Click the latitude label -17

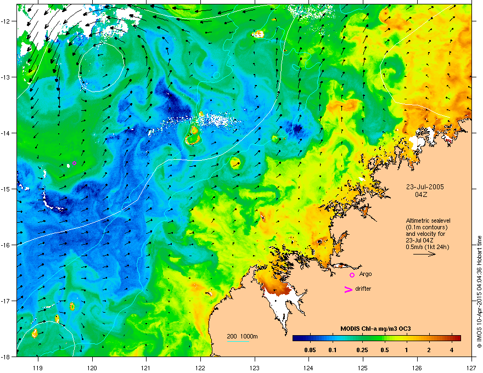(x=6, y=301)
